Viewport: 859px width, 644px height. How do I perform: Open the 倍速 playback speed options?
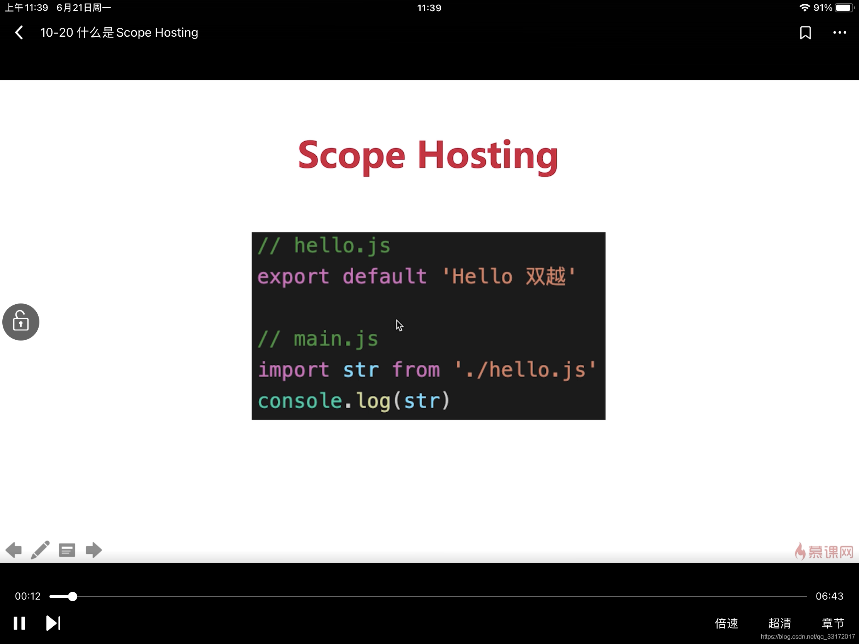726,623
